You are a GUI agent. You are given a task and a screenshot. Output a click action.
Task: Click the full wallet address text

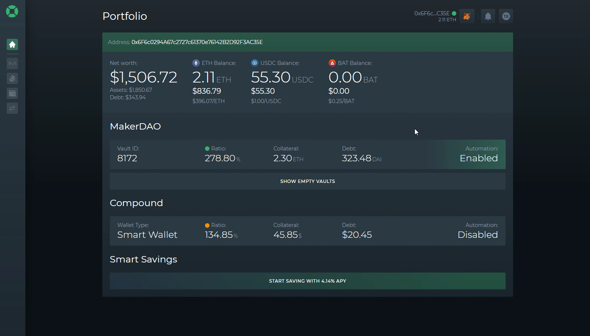pos(197,42)
